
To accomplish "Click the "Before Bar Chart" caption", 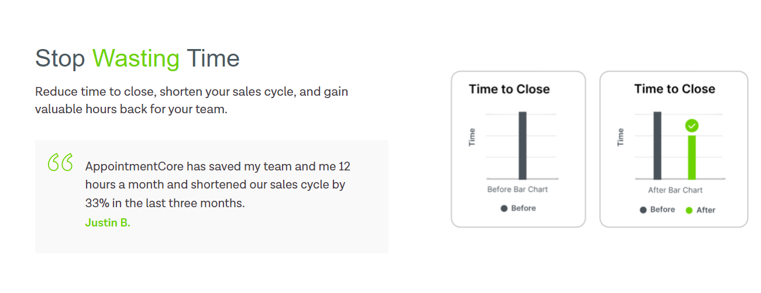I will [518, 190].
